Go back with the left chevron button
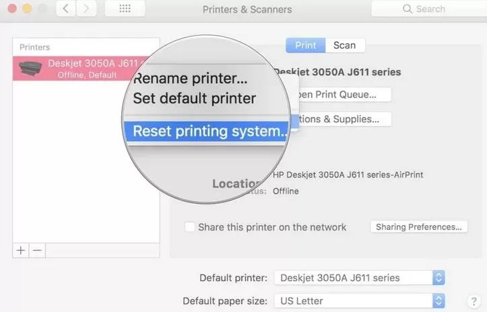The image size is (487, 312). click(x=66, y=8)
